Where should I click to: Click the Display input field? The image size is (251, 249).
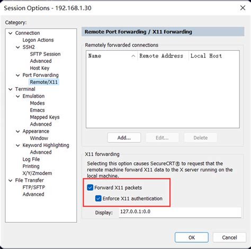pyautogui.click(x=180, y=212)
